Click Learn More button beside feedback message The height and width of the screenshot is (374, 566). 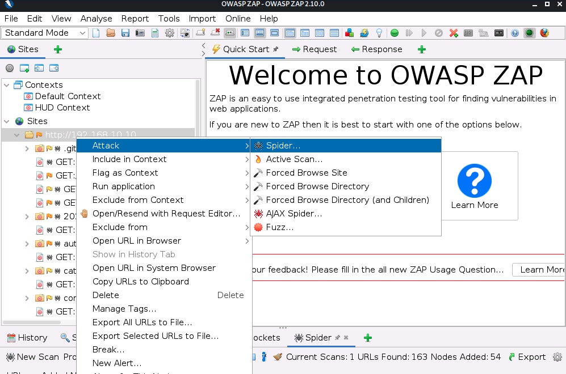coord(539,270)
